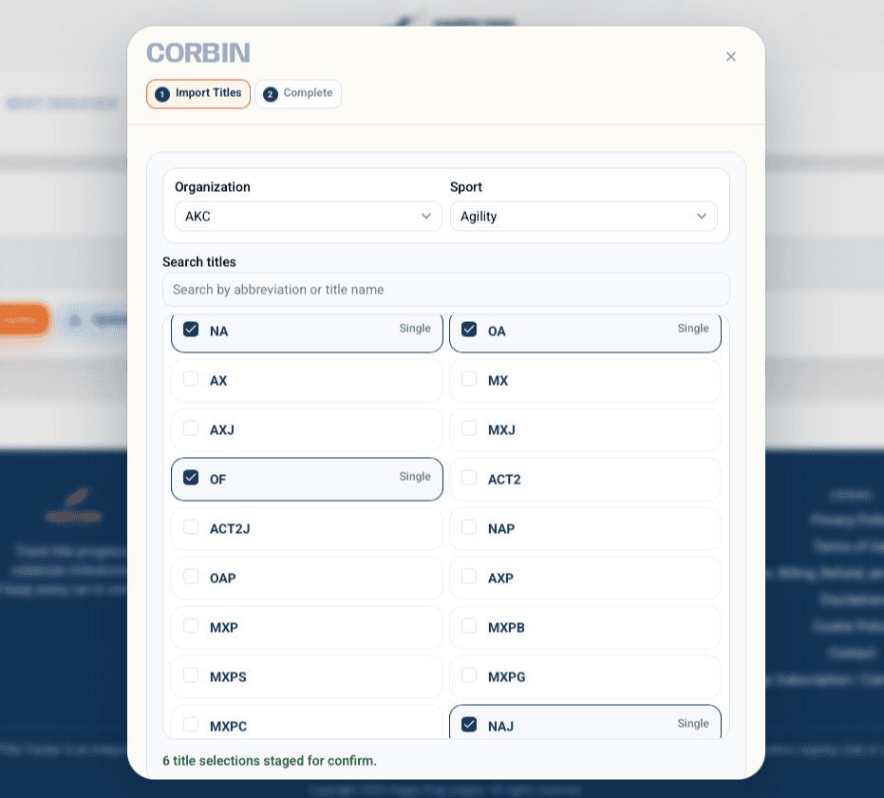Check the NAP title checkbox
The width and height of the screenshot is (884, 798).
(469, 527)
